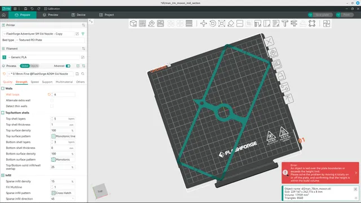Save process preset icon

pos(77,74)
